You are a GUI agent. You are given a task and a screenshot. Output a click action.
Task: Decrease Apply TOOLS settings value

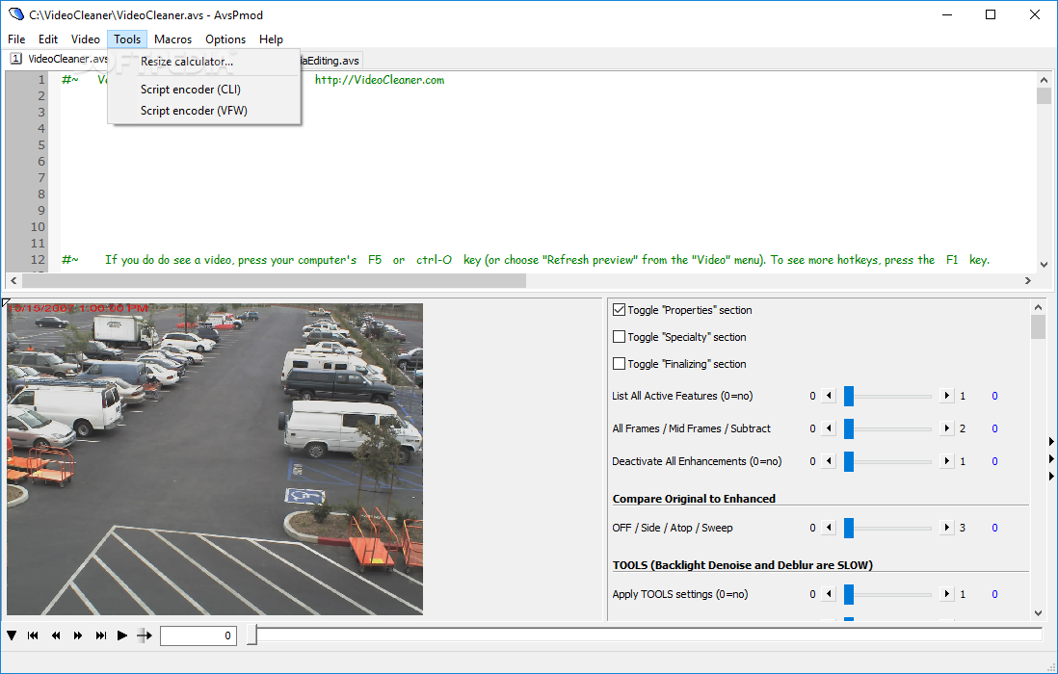pos(830,594)
